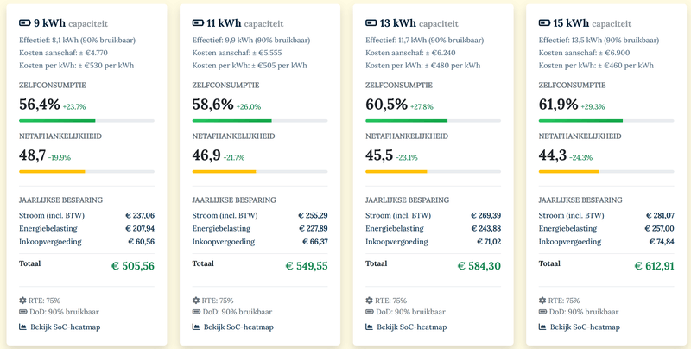Viewport: 691px width, 349px height.
Task: Click the heatmap chart icon in the 9 kWh card
Action: [x=23, y=327]
